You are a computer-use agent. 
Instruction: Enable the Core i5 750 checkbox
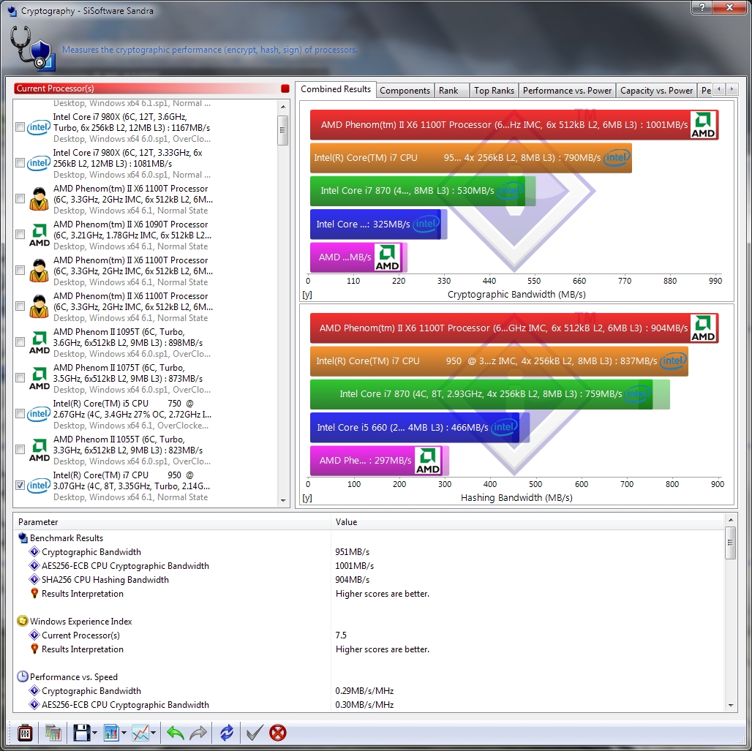coord(20,413)
